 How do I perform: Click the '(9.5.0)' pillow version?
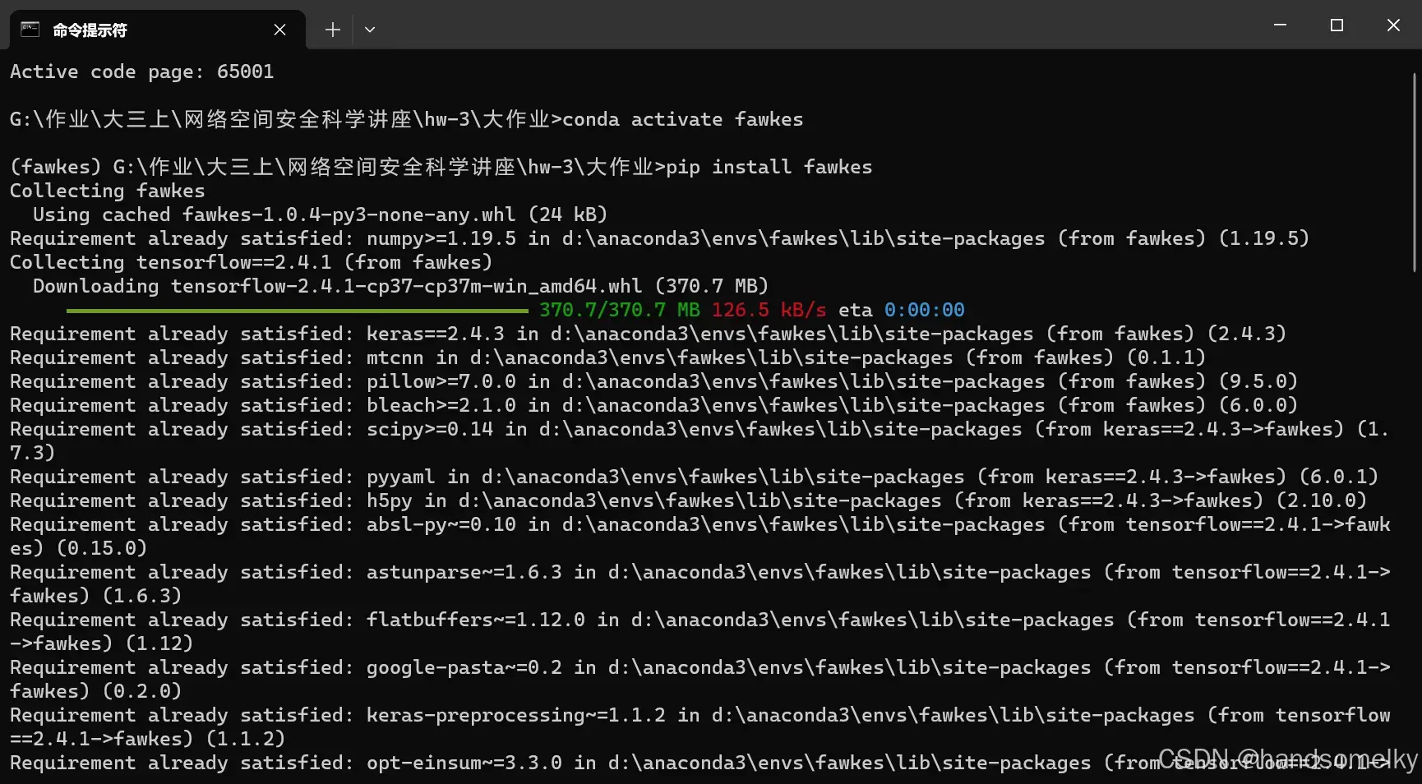coord(1258,381)
